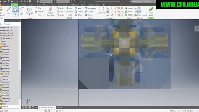This screenshot has height=112, width=199.
Task: Switch to the Manage ribbon tab
Action: coord(46,5)
